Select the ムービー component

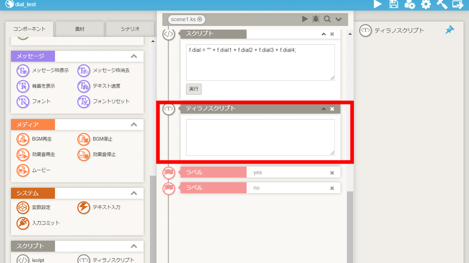pos(34,170)
